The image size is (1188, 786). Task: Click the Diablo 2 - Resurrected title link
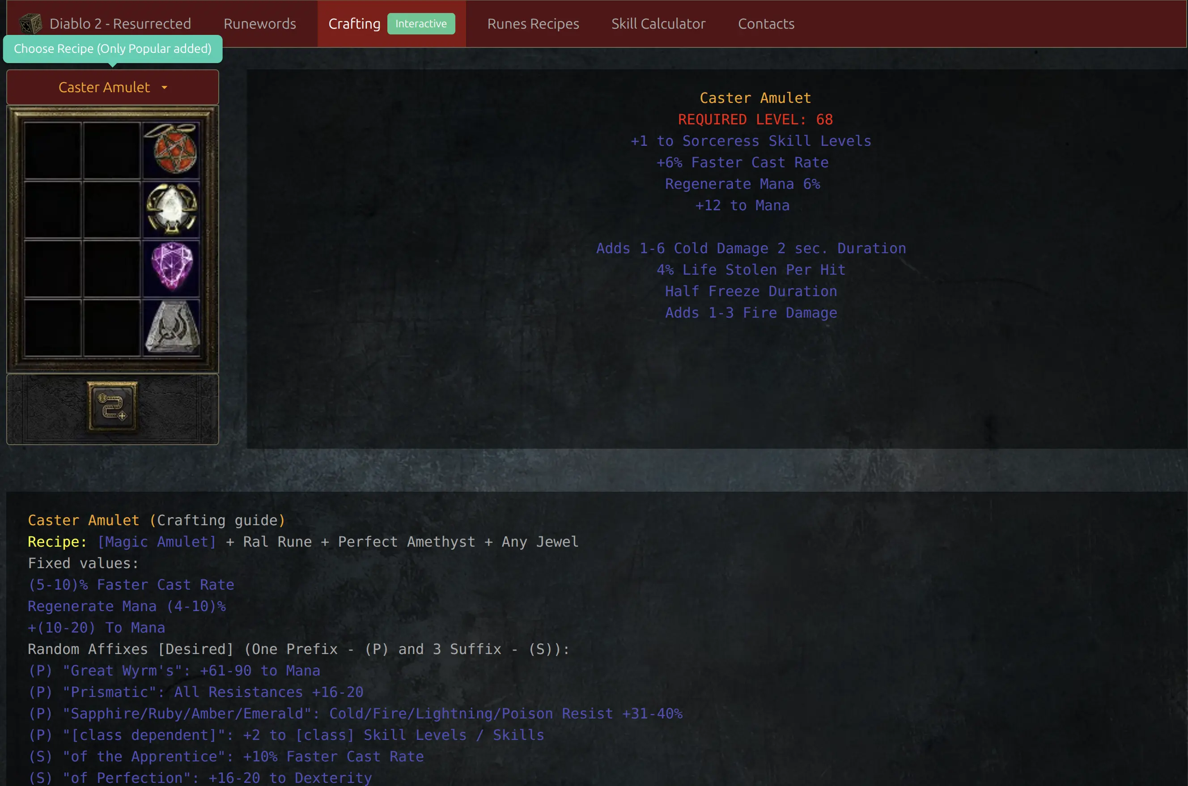[120, 24]
